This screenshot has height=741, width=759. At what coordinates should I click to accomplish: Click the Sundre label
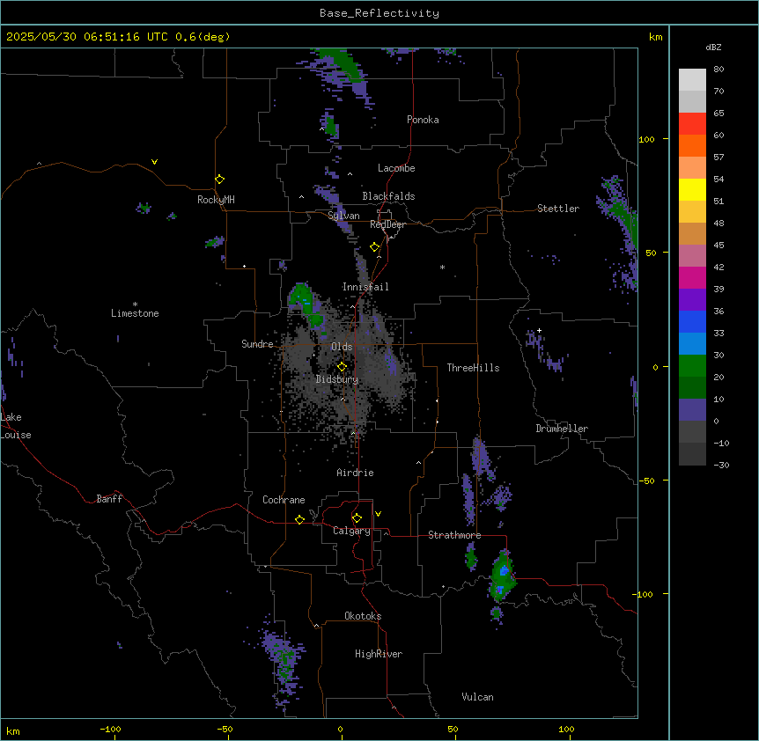tap(257, 344)
